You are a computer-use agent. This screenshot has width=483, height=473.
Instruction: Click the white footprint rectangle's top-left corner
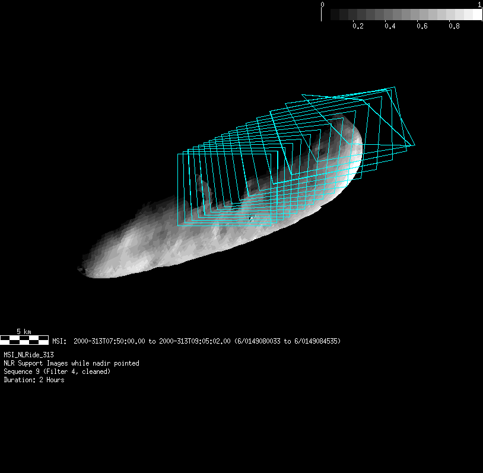coord(178,154)
